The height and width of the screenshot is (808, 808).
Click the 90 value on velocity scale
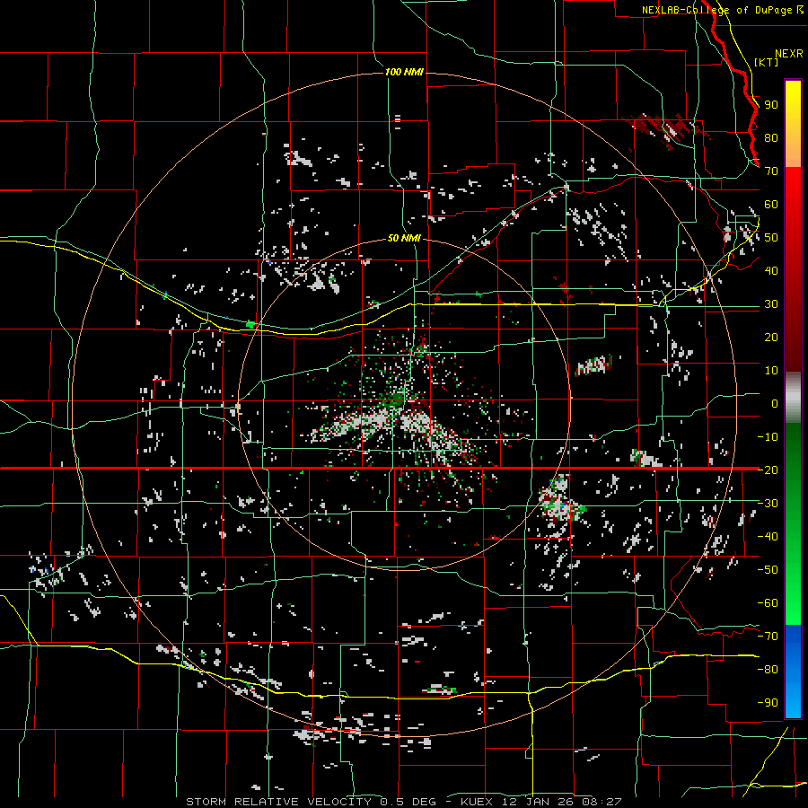[771, 105]
